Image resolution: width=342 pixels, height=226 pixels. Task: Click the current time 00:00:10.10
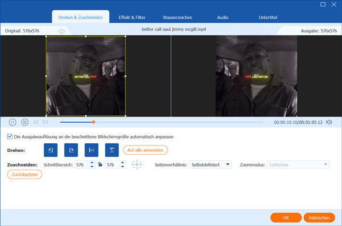click(x=286, y=122)
